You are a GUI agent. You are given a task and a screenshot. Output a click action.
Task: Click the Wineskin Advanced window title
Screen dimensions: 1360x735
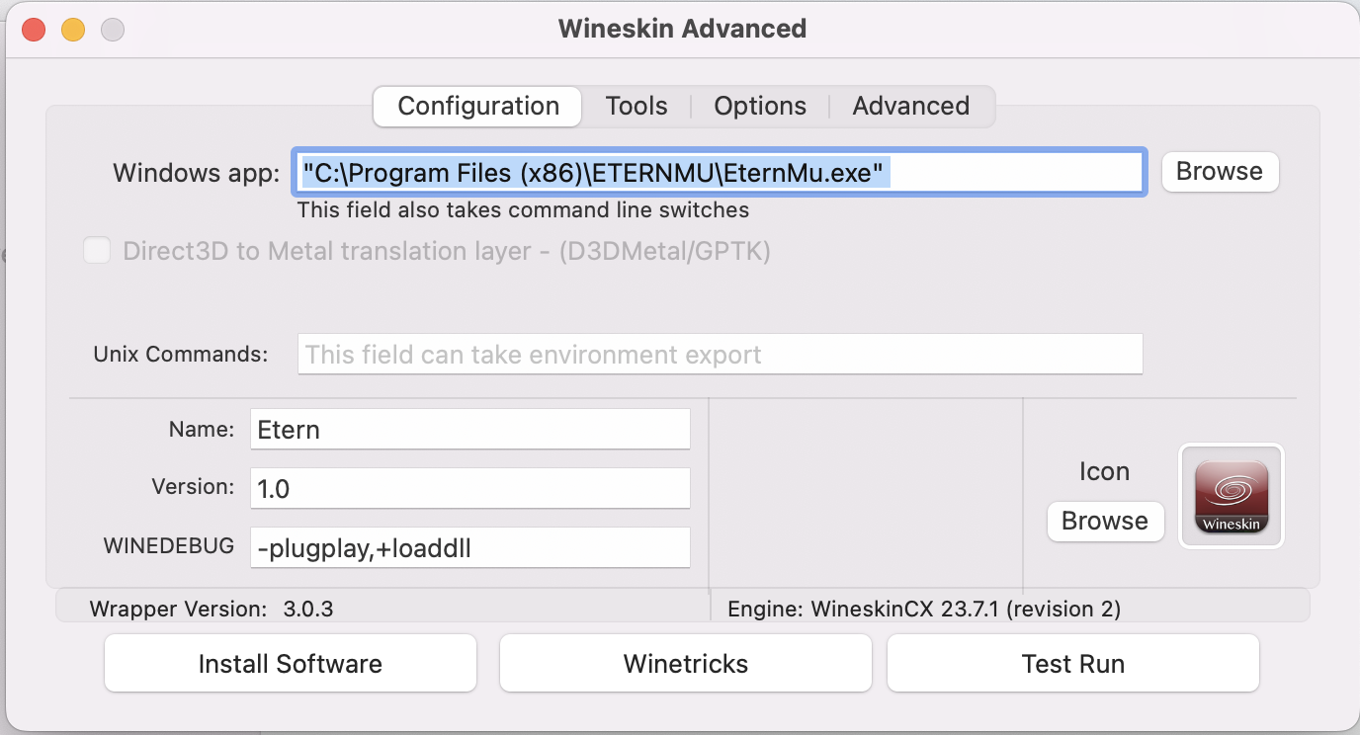pos(682,29)
